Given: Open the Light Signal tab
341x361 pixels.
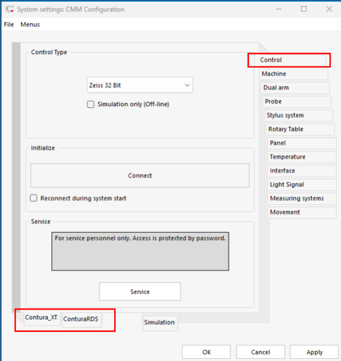Looking at the screenshot, I should [287, 185].
